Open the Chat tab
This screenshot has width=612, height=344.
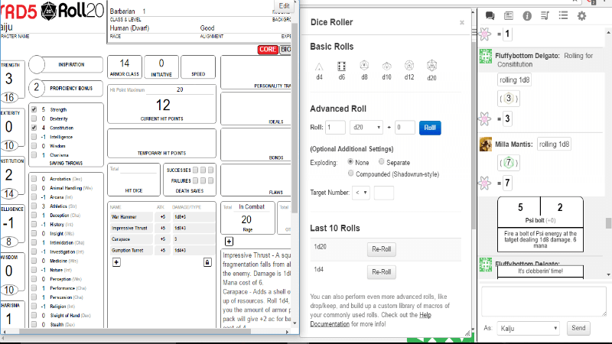tap(490, 15)
